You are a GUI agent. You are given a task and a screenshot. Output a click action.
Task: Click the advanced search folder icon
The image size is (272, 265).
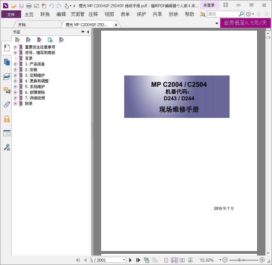(x=203, y=14)
